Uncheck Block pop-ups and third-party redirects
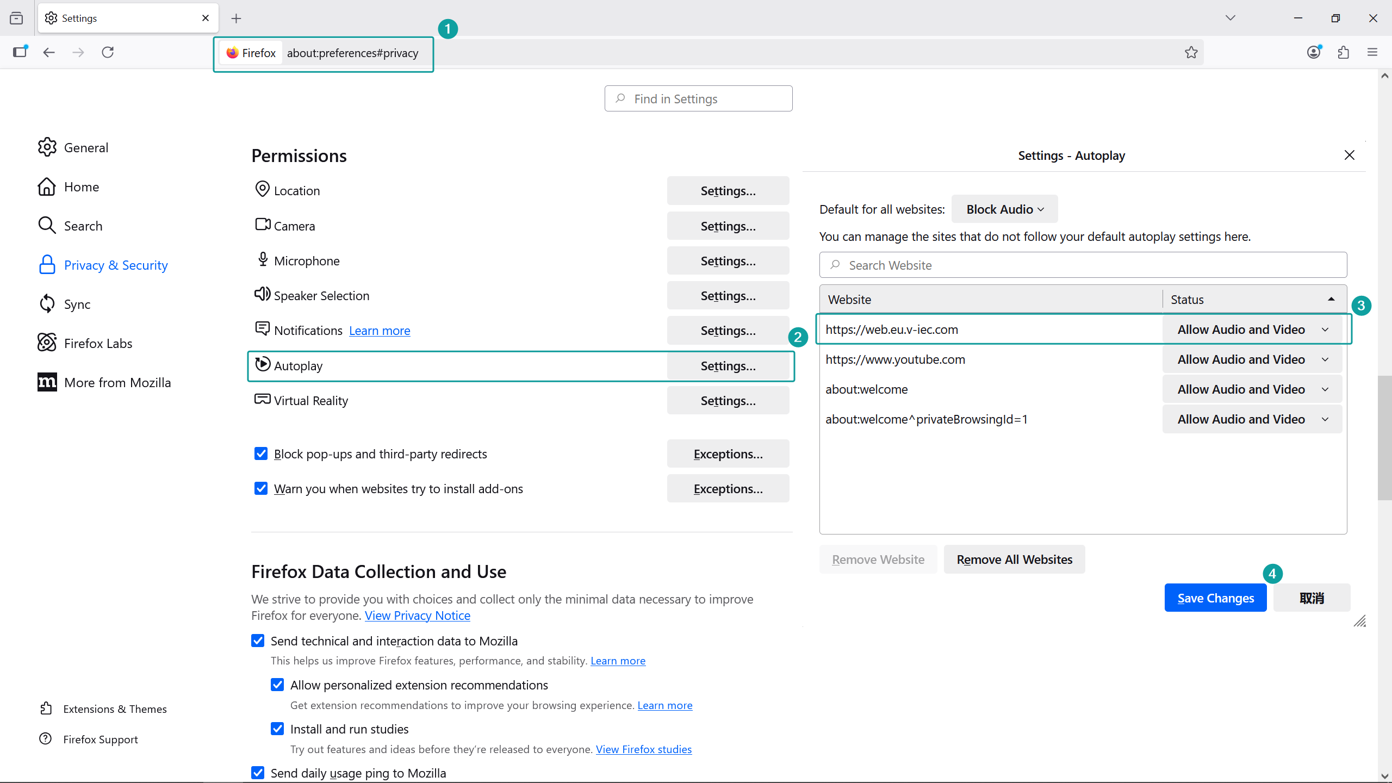This screenshot has height=783, width=1392. (261, 453)
